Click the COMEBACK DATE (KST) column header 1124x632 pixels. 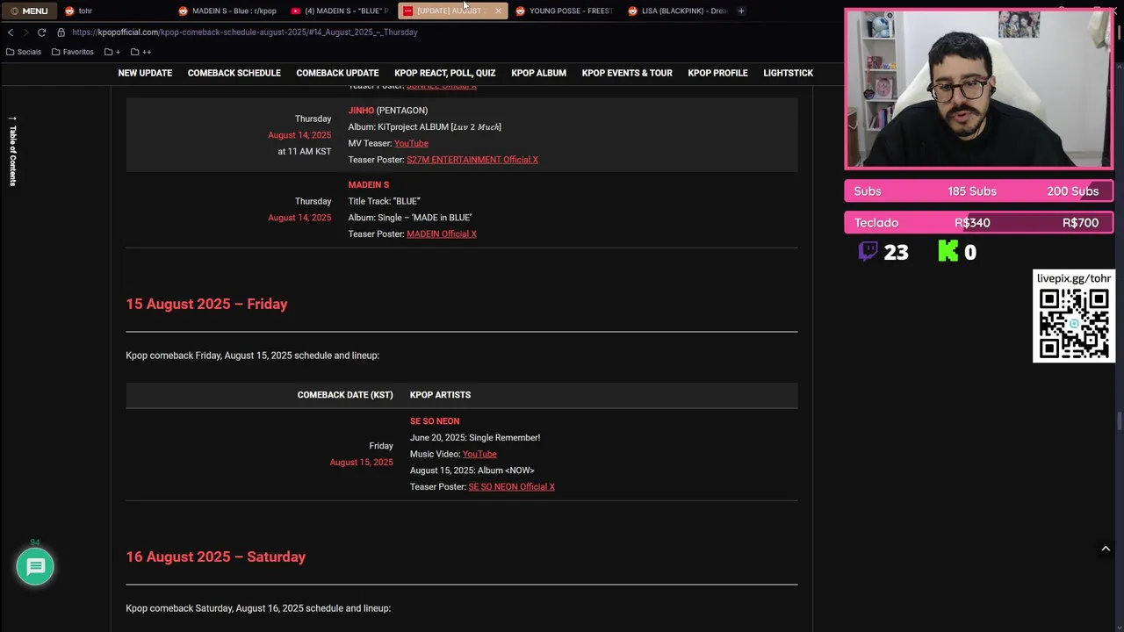(345, 395)
